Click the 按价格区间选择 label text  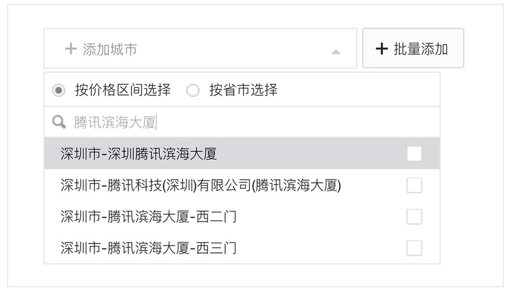(x=123, y=90)
